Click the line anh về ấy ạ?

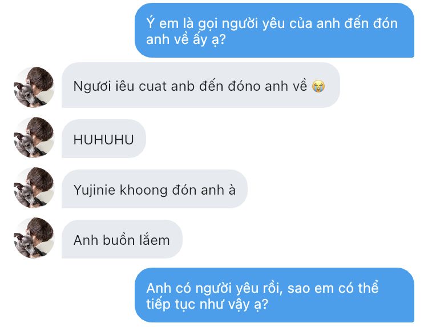click(186, 39)
